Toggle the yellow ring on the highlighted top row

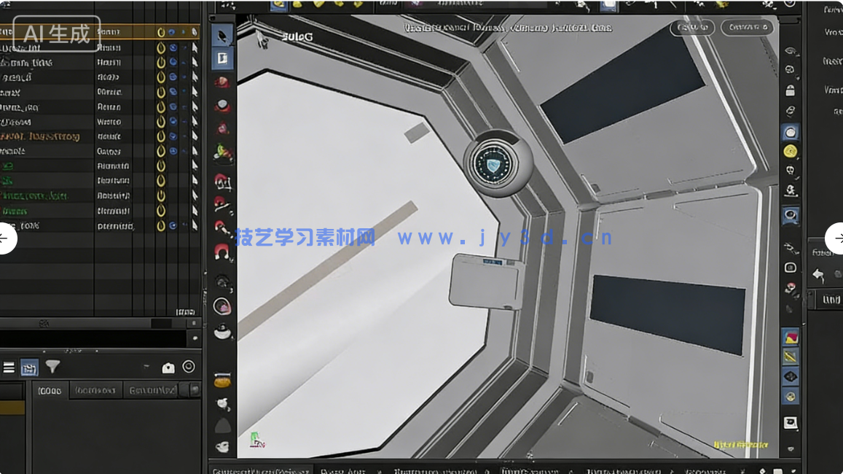[x=161, y=32]
